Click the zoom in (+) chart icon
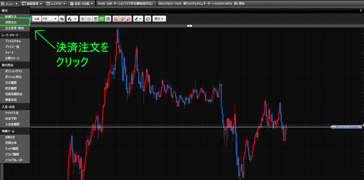The image size is (364, 180). coord(83,18)
